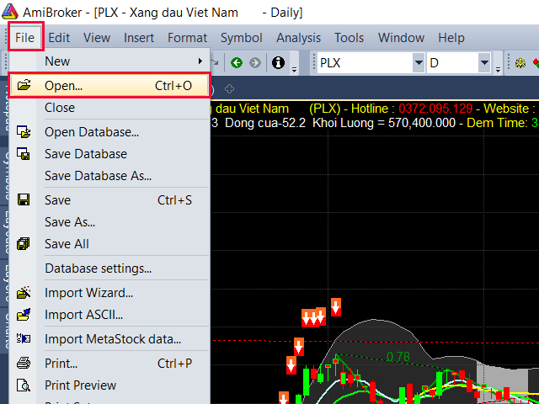Choose Close from File menu
The height and width of the screenshot is (404, 539).
point(109,108)
